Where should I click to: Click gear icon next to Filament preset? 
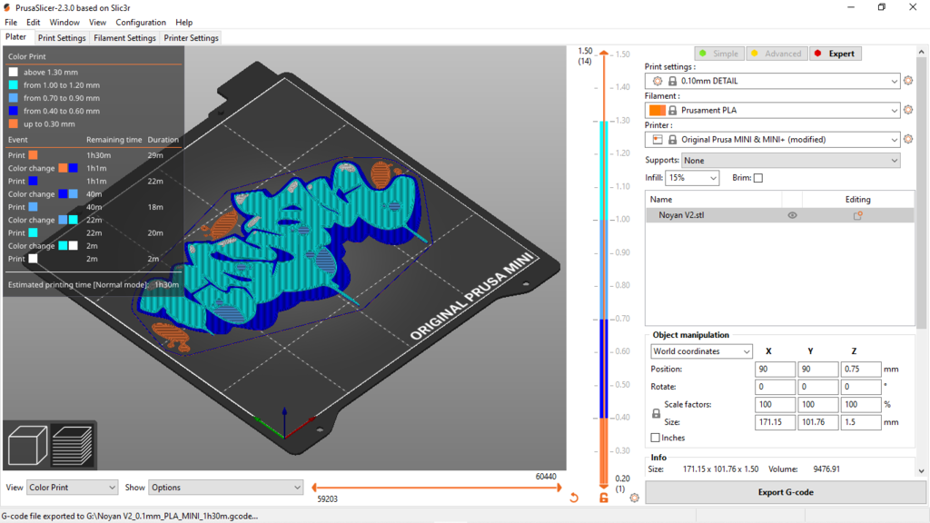click(x=908, y=110)
